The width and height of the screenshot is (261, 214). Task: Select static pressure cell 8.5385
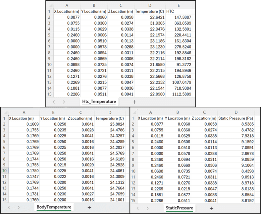pyautogui.click(x=236, y=124)
